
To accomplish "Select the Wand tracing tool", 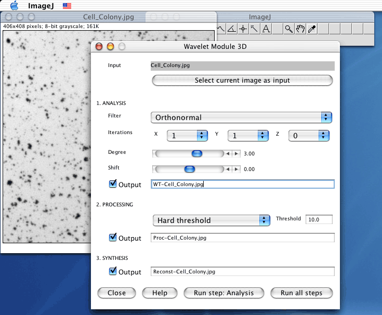I will tap(254, 29).
